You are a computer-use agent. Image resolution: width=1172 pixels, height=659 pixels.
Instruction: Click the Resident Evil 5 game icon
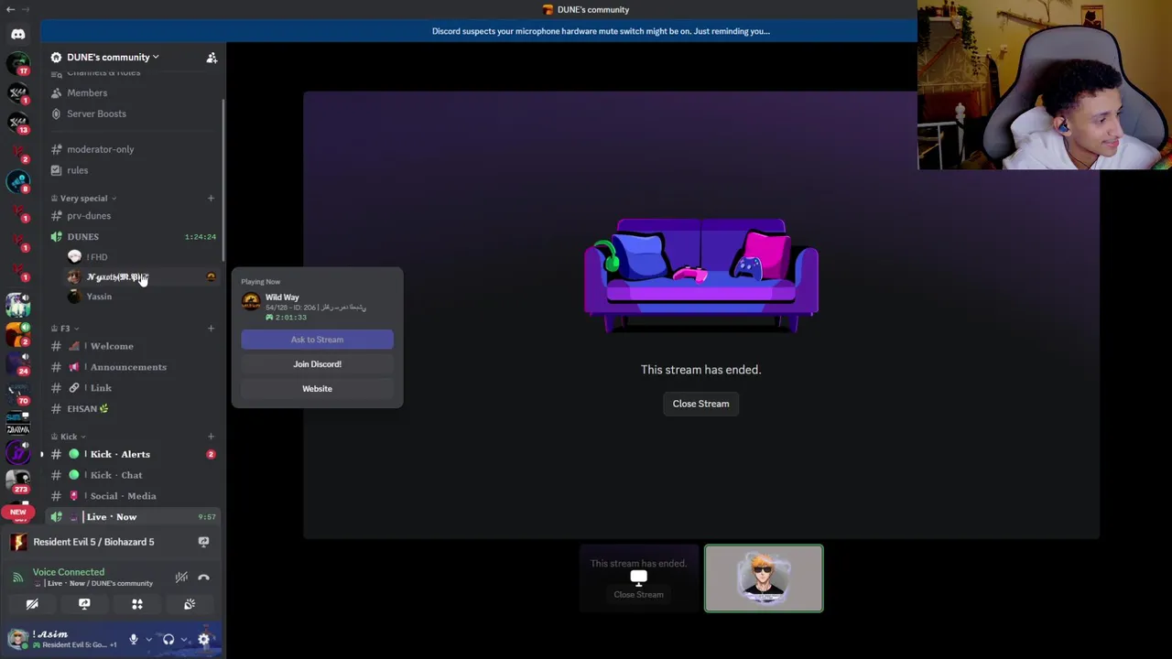(17, 542)
